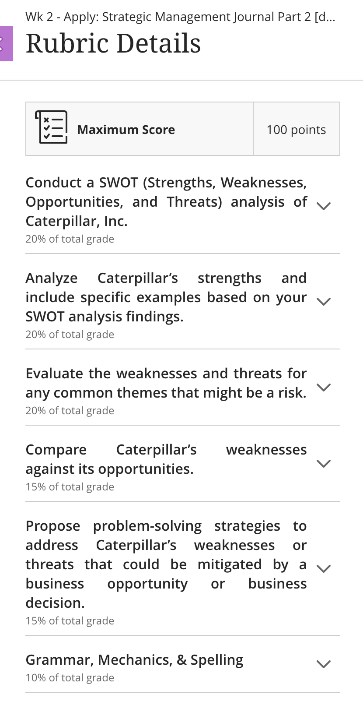The image size is (363, 719).
Task: Click Compare Caterpillar's weaknesses against opportunities text
Action: pos(166,459)
